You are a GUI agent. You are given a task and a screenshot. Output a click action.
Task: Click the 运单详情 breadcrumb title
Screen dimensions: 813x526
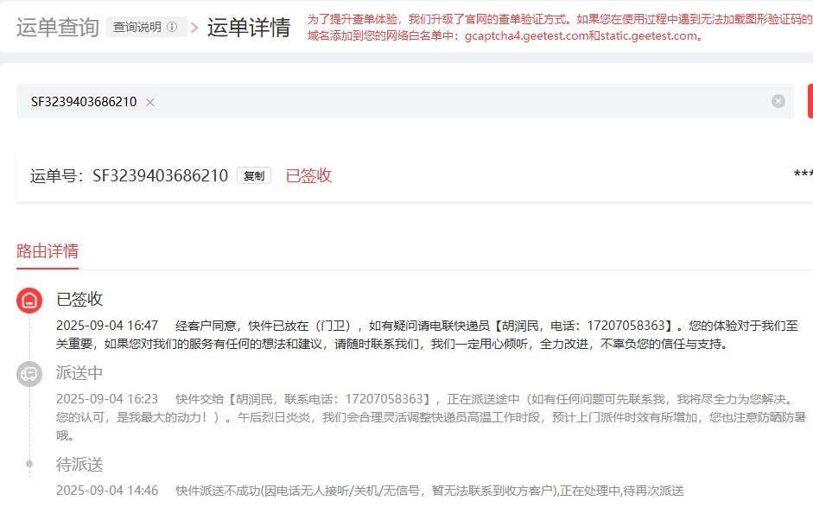point(249,28)
